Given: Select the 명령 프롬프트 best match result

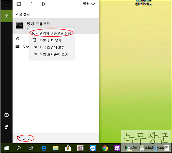Looking at the screenshot, I should pos(56,26).
